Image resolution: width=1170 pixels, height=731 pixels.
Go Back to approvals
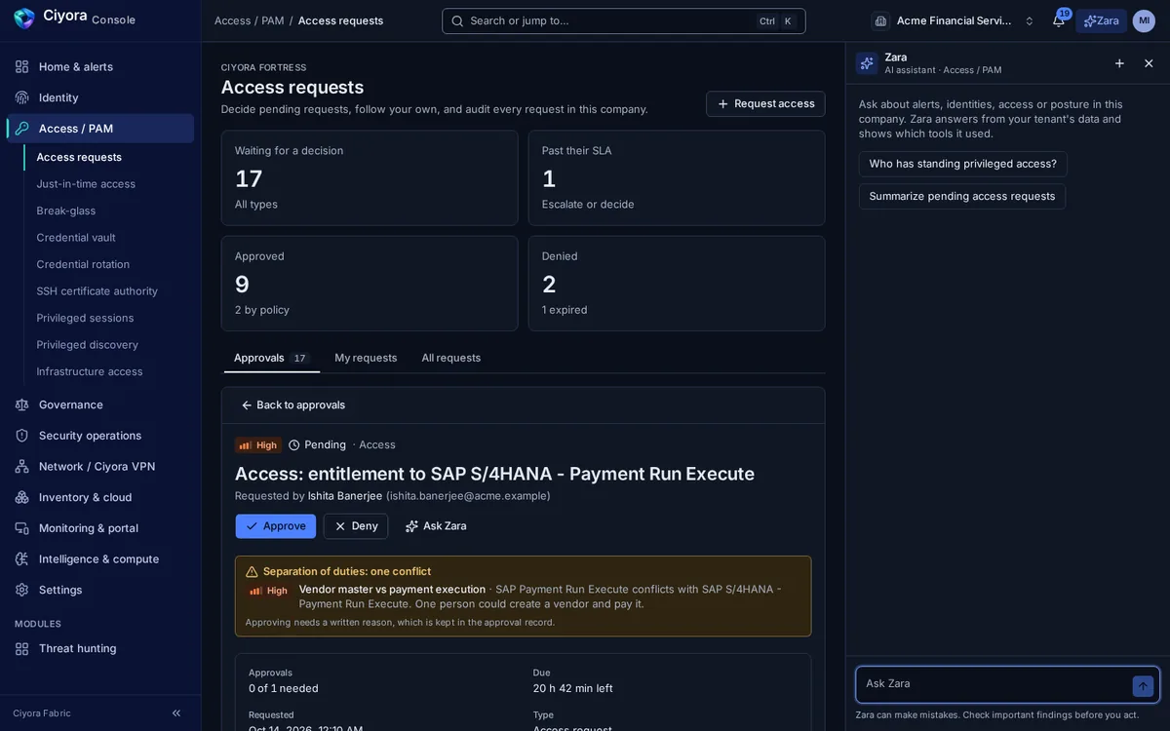click(x=293, y=405)
